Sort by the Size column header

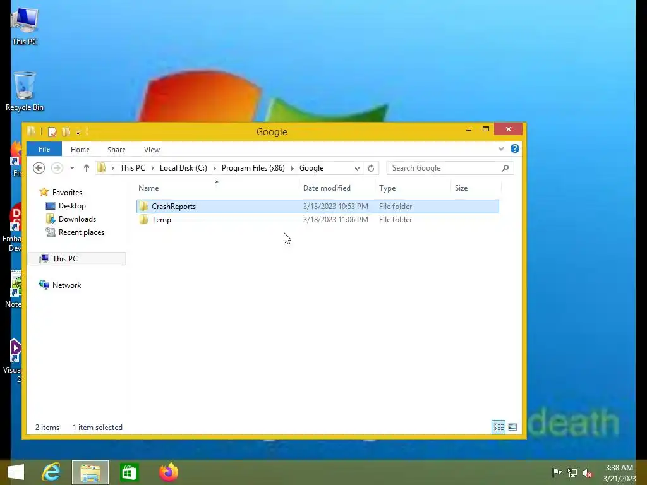[476, 188]
